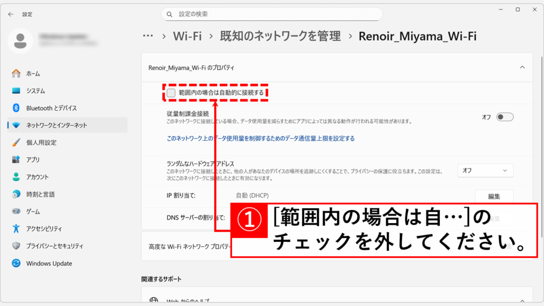Open Accounts person icon

pyautogui.click(x=16, y=177)
